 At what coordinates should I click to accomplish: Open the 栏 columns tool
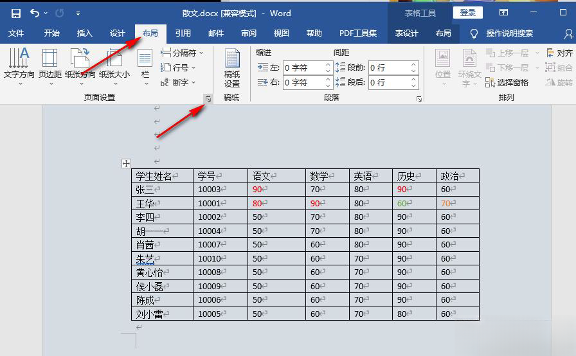pyautogui.click(x=145, y=66)
